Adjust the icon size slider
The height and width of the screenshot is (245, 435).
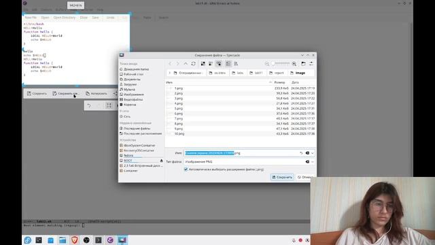[281, 63]
